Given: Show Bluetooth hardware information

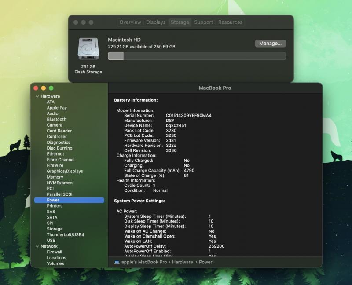Looking at the screenshot, I should coord(57,119).
